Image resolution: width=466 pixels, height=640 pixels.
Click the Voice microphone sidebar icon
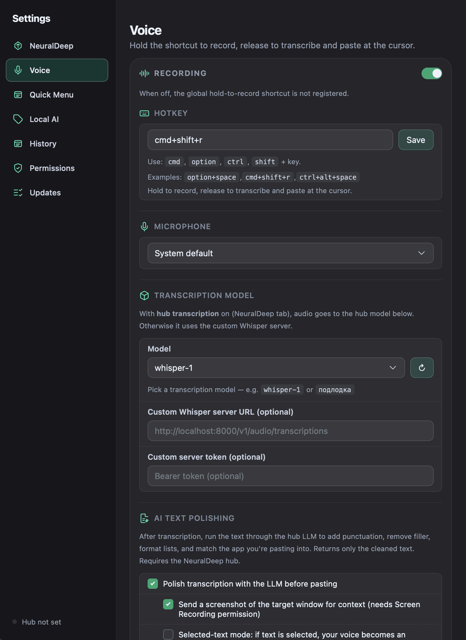18,70
